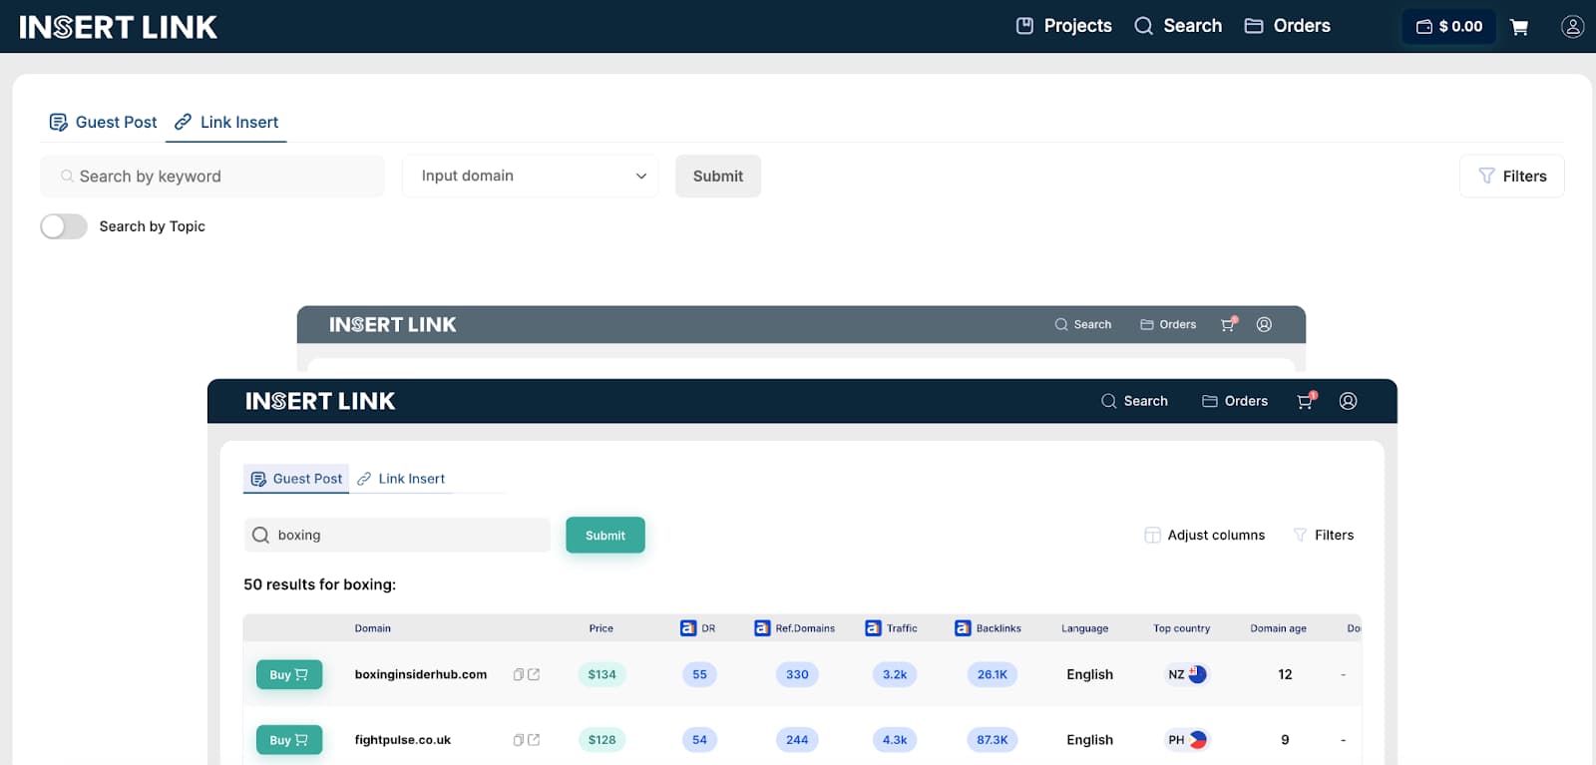
Task: Click the 87.3K backlinks value
Action: point(992,740)
